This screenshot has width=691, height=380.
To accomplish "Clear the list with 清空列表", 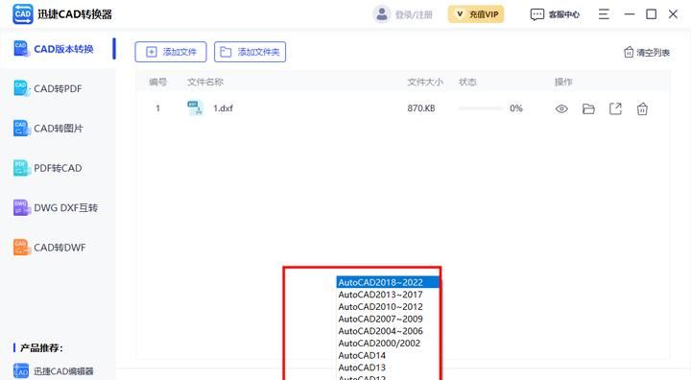I will (647, 53).
